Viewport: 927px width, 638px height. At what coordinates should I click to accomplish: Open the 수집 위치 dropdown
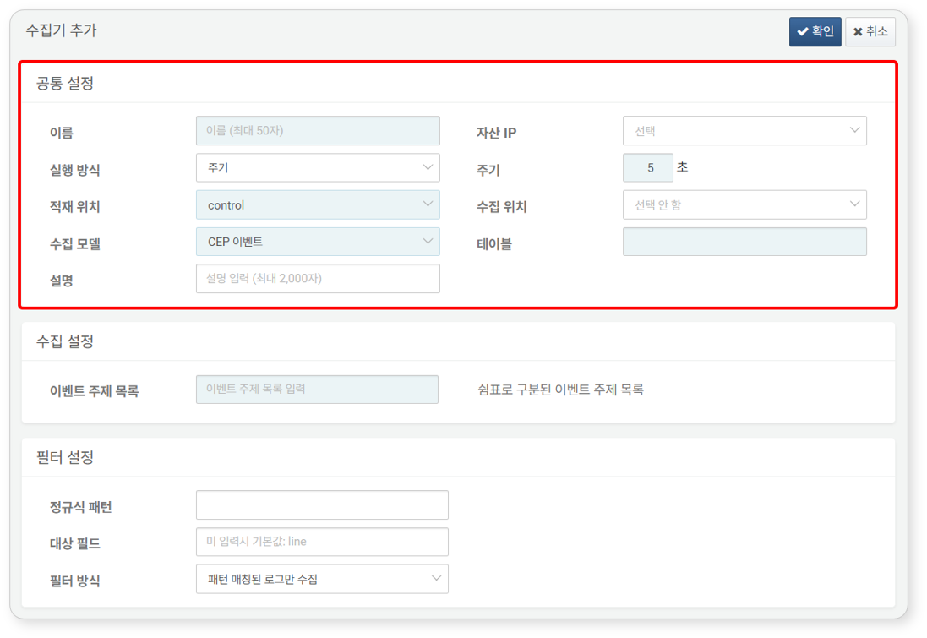pyautogui.click(x=744, y=204)
